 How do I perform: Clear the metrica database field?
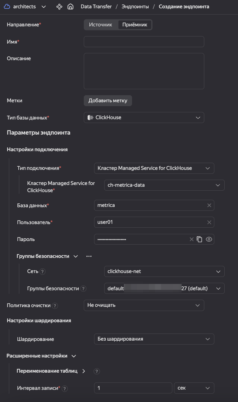coord(209,205)
